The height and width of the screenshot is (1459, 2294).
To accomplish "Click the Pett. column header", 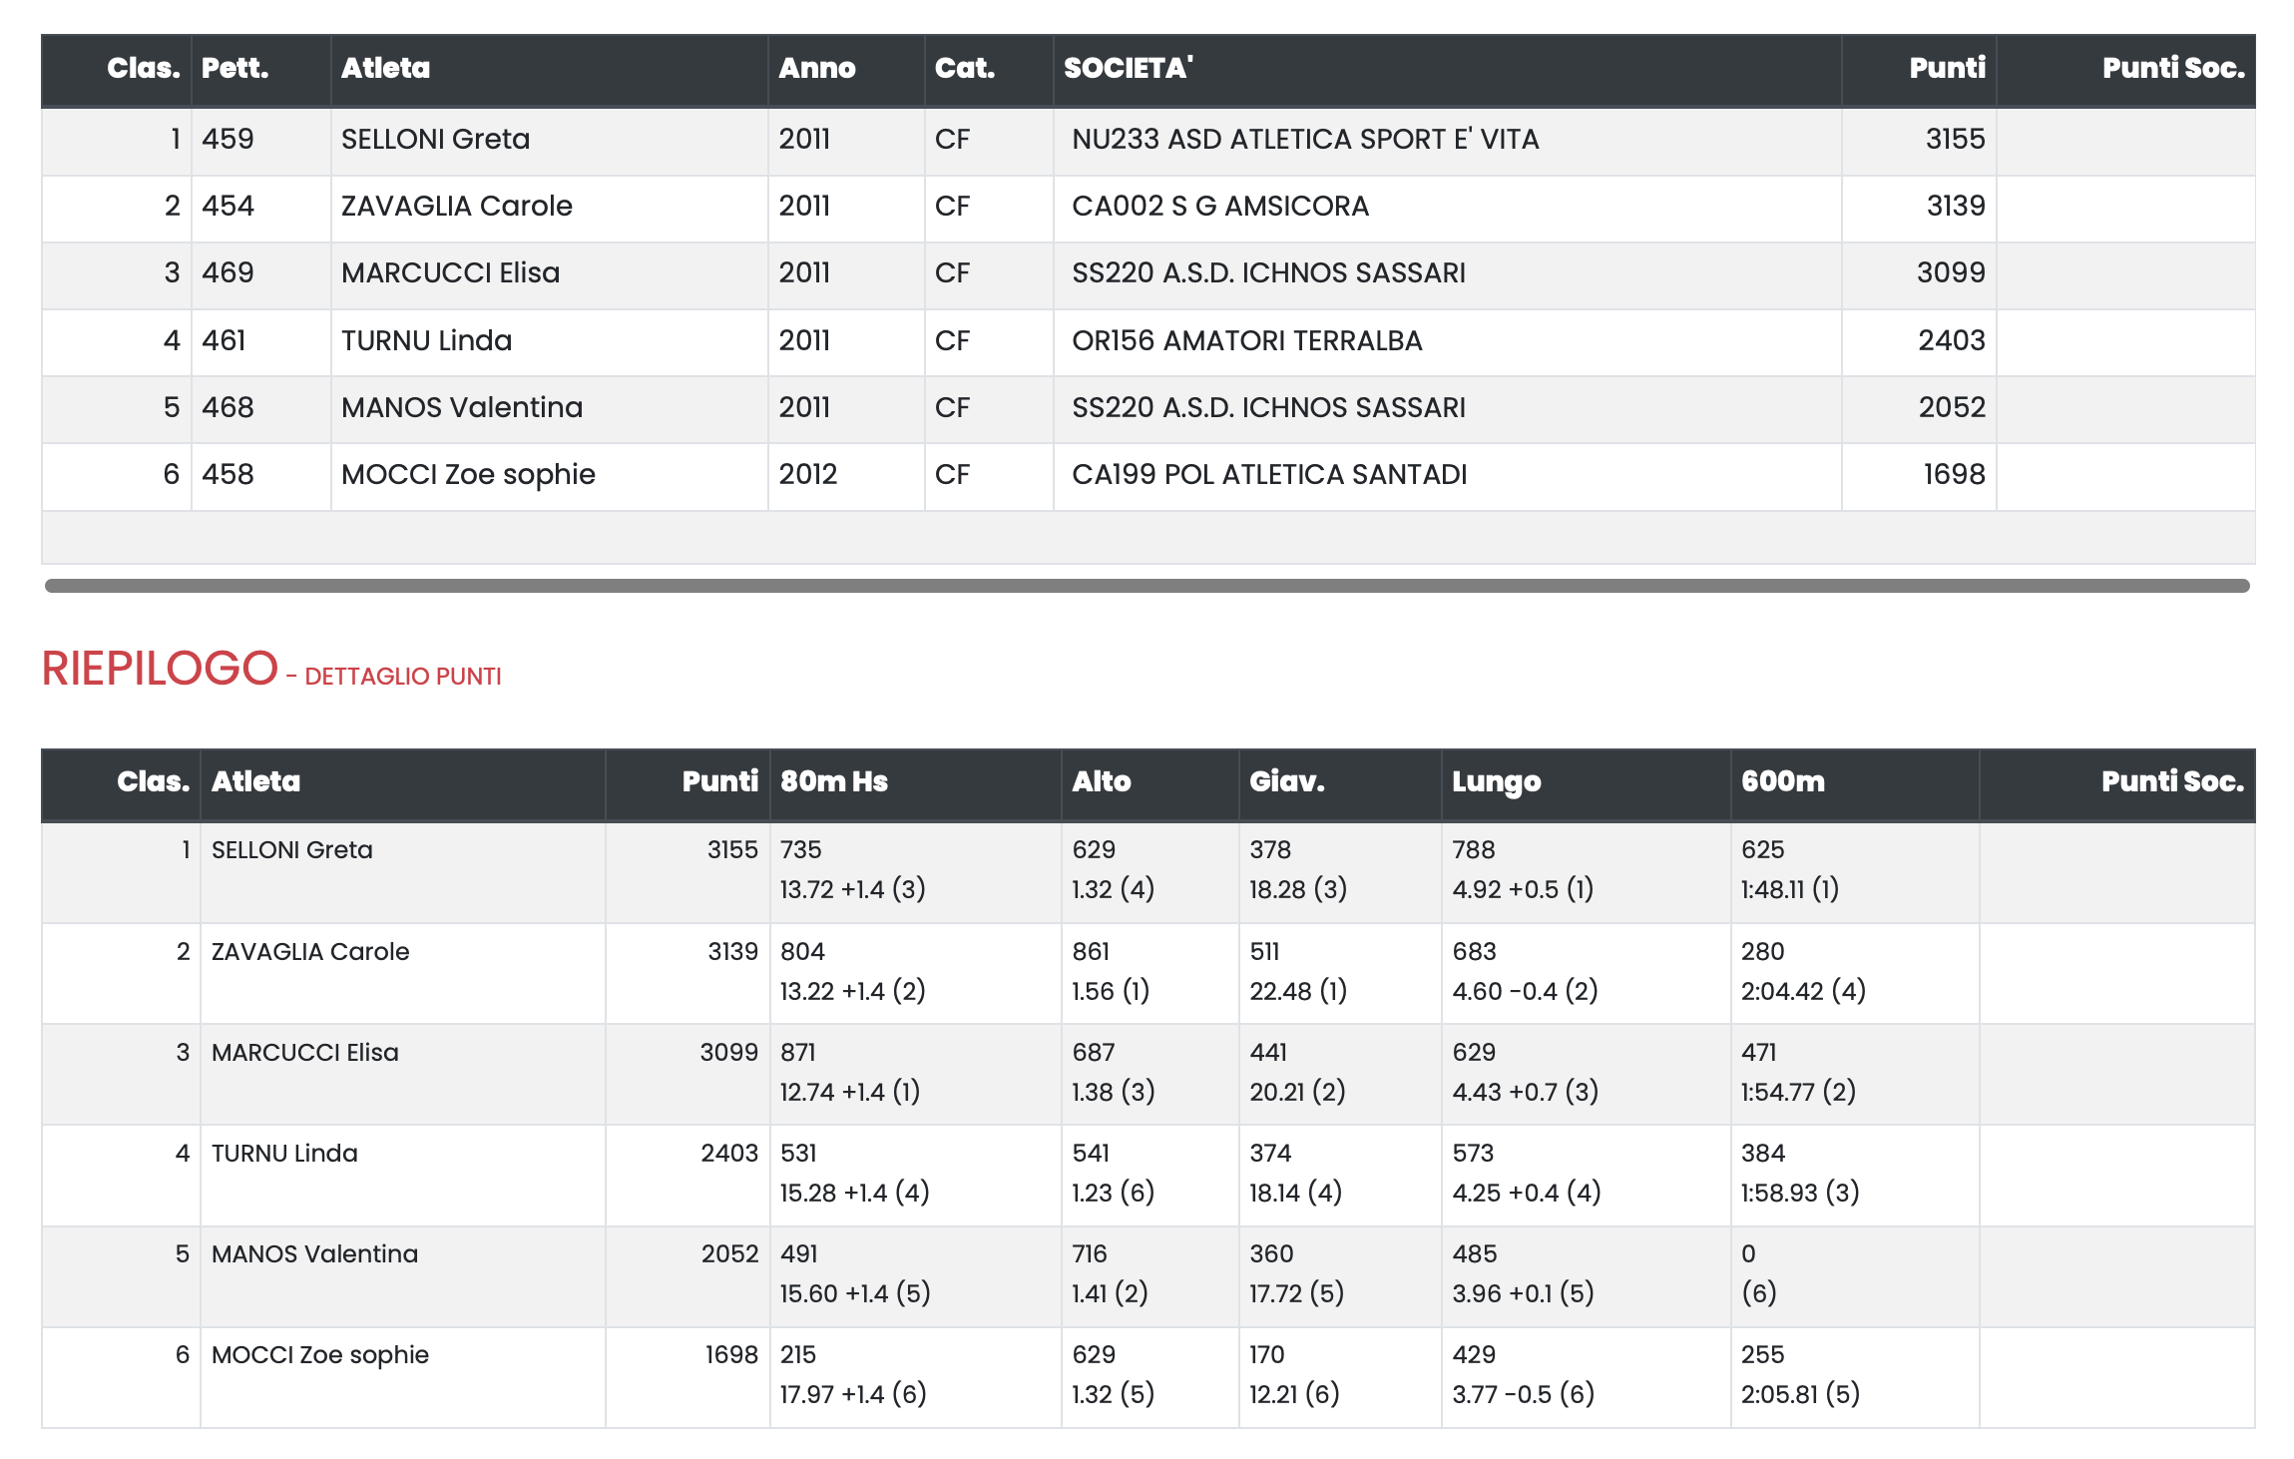I will [235, 68].
